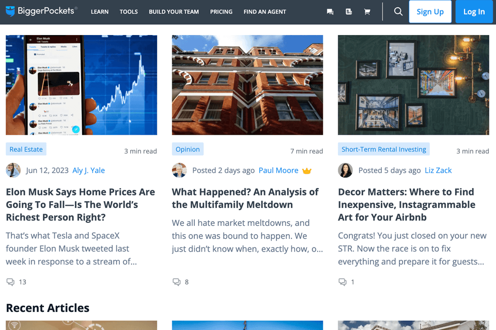Click the BiggerPockets logo
This screenshot has height=330, width=496.
41,11
